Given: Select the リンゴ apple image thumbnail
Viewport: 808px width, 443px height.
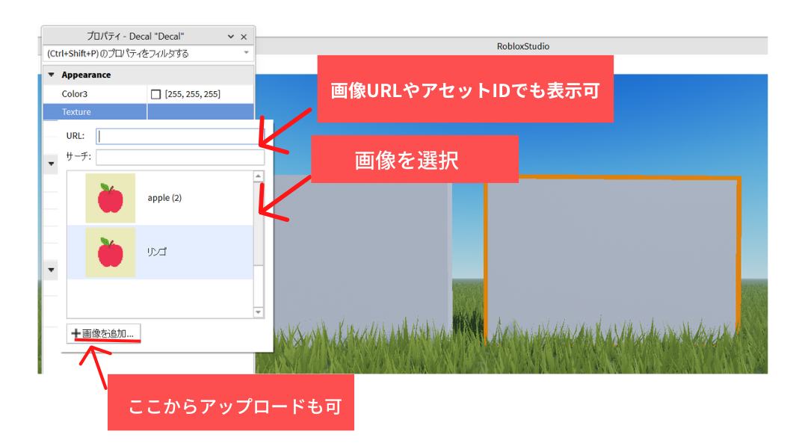Looking at the screenshot, I should (x=110, y=253).
